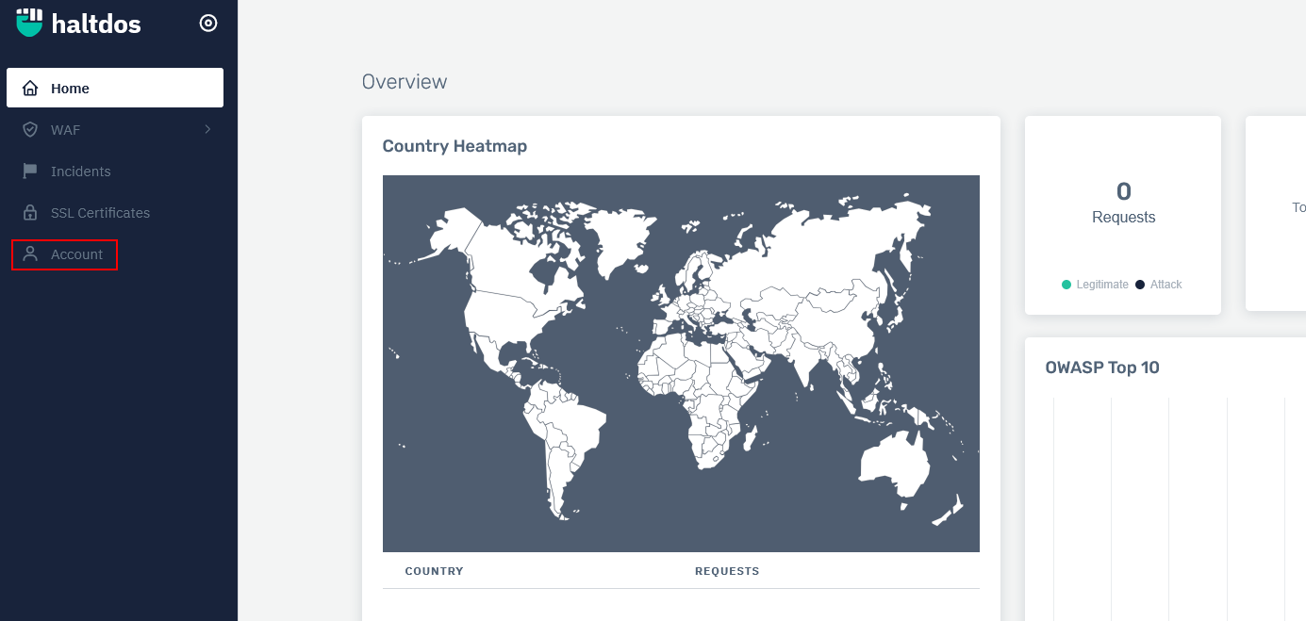The width and height of the screenshot is (1306, 621).
Task: Click the haltdos shield logo icon
Action: point(30,23)
